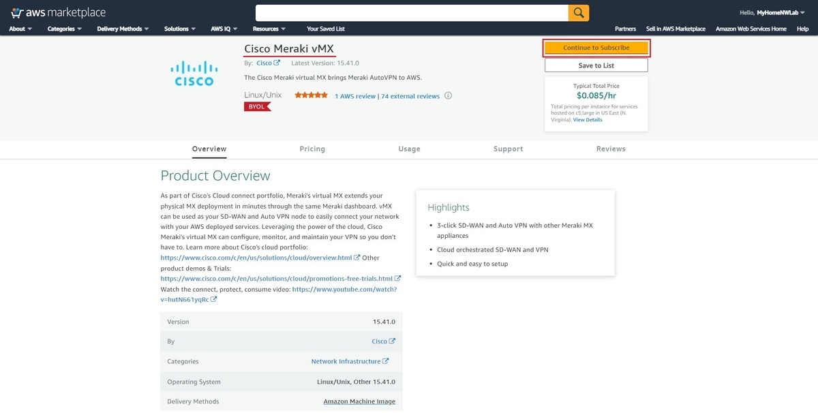
Task: Click Latest Version: 15.41.0 text
Action: [325, 63]
